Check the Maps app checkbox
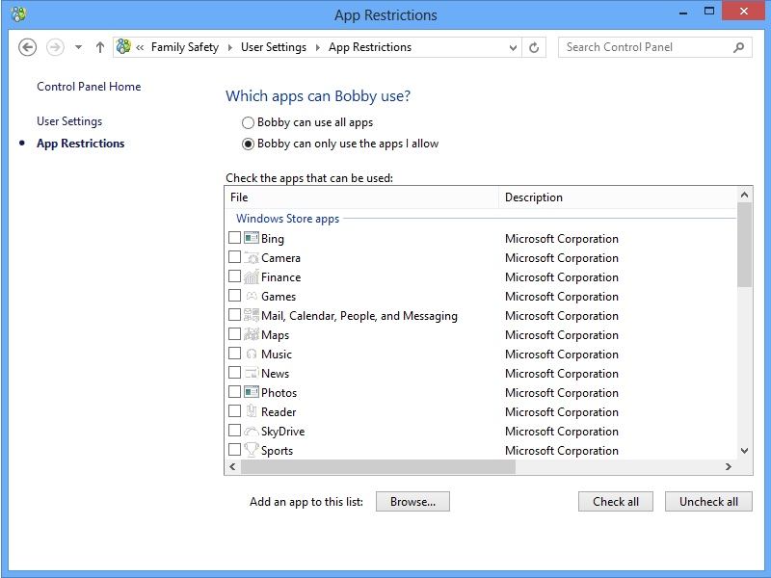The image size is (771, 578). [x=234, y=334]
